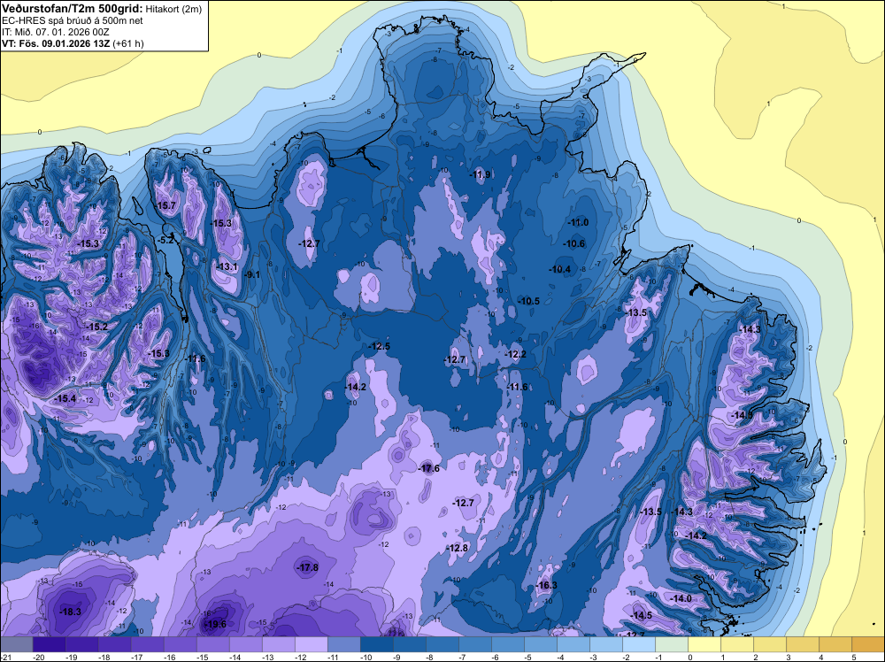885x662 pixels.
Task: Click the -12.5 temperature label
Action: (x=379, y=346)
